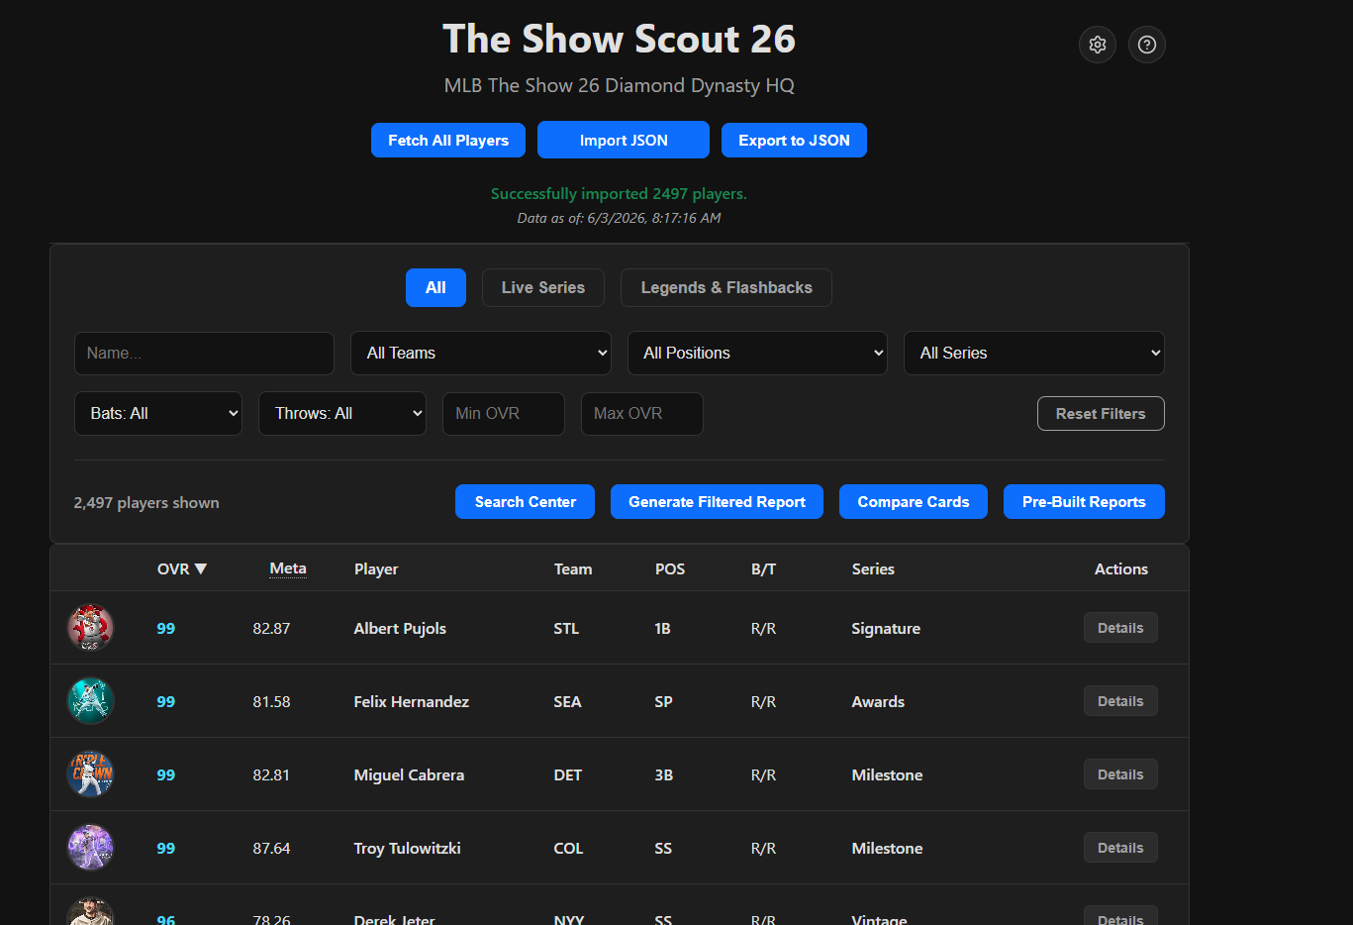Click the Meta column header
Image resolution: width=1353 pixels, height=925 pixels.
(288, 568)
